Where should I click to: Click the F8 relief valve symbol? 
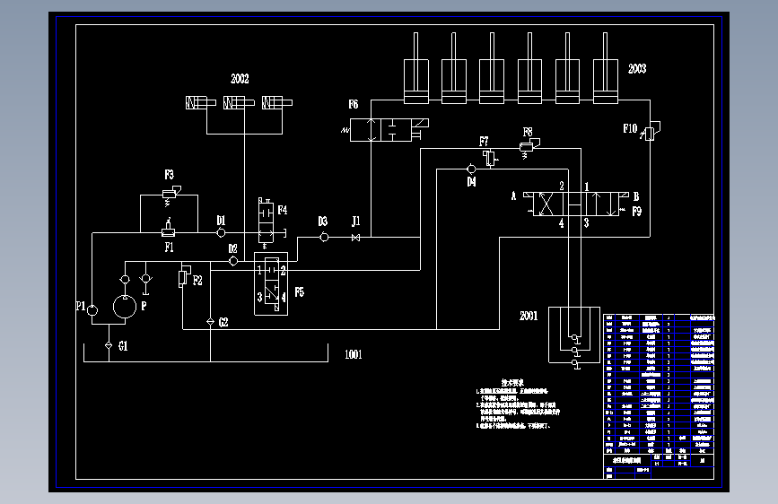pyautogui.click(x=529, y=148)
